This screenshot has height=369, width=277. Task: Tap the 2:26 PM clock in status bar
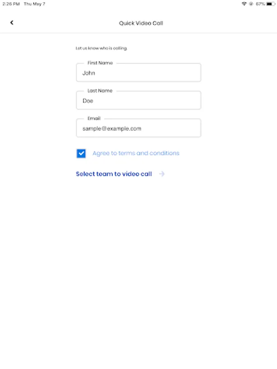click(11, 4)
